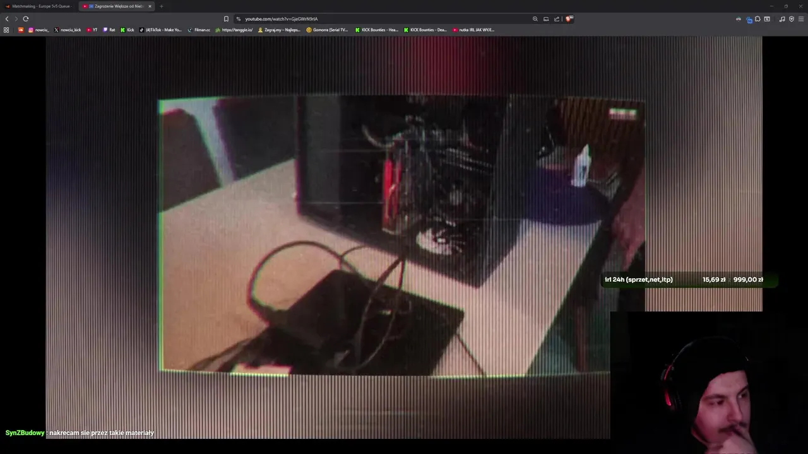The height and width of the screenshot is (454, 808).
Task: Click the 'nakrecam sie przez takie materiały' chat message
Action: [x=102, y=433]
